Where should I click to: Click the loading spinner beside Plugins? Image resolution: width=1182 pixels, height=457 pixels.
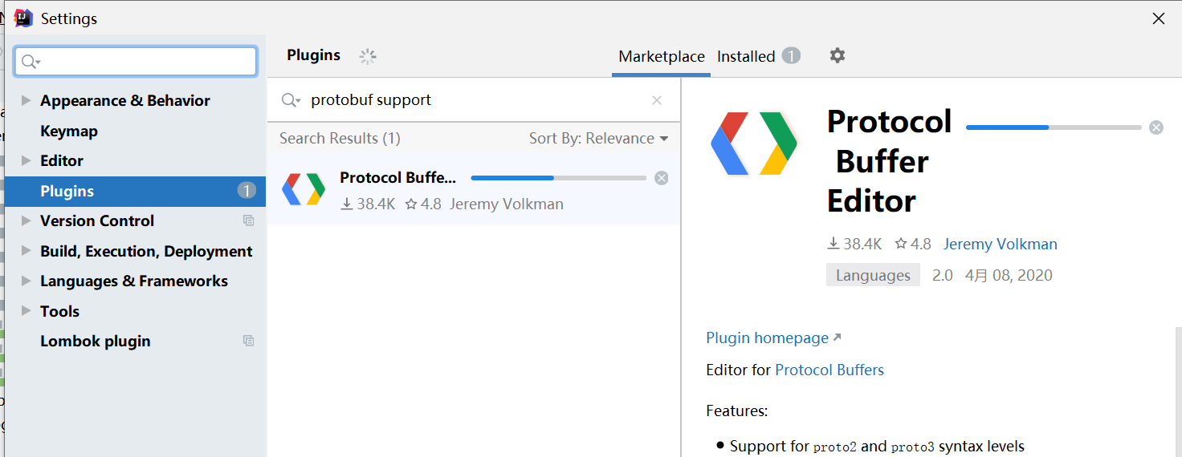pyautogui.click(x=368, y=56)
